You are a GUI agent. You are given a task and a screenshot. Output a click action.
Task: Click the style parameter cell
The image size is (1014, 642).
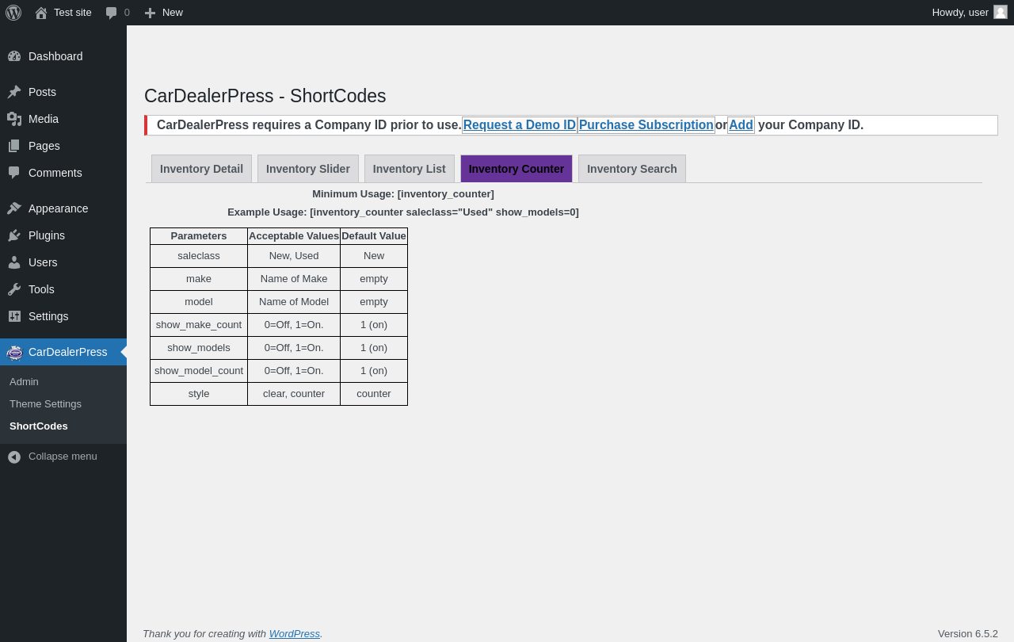[x=199, y=394]
